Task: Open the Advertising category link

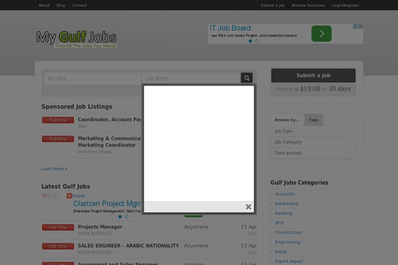Action: (x=287, y=203)
